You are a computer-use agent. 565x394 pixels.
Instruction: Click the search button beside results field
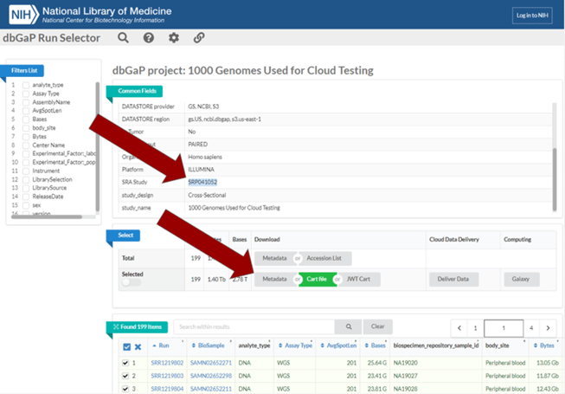click(349, 326)
